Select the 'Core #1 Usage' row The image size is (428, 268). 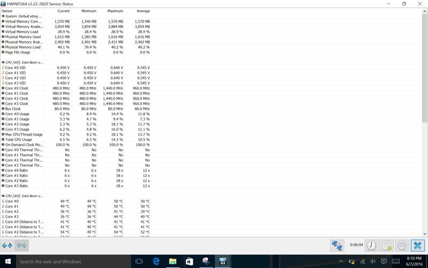coord(75,119)
